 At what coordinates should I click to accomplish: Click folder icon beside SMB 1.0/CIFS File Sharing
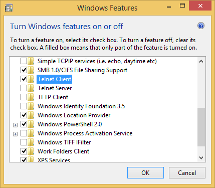click(31, 70)
